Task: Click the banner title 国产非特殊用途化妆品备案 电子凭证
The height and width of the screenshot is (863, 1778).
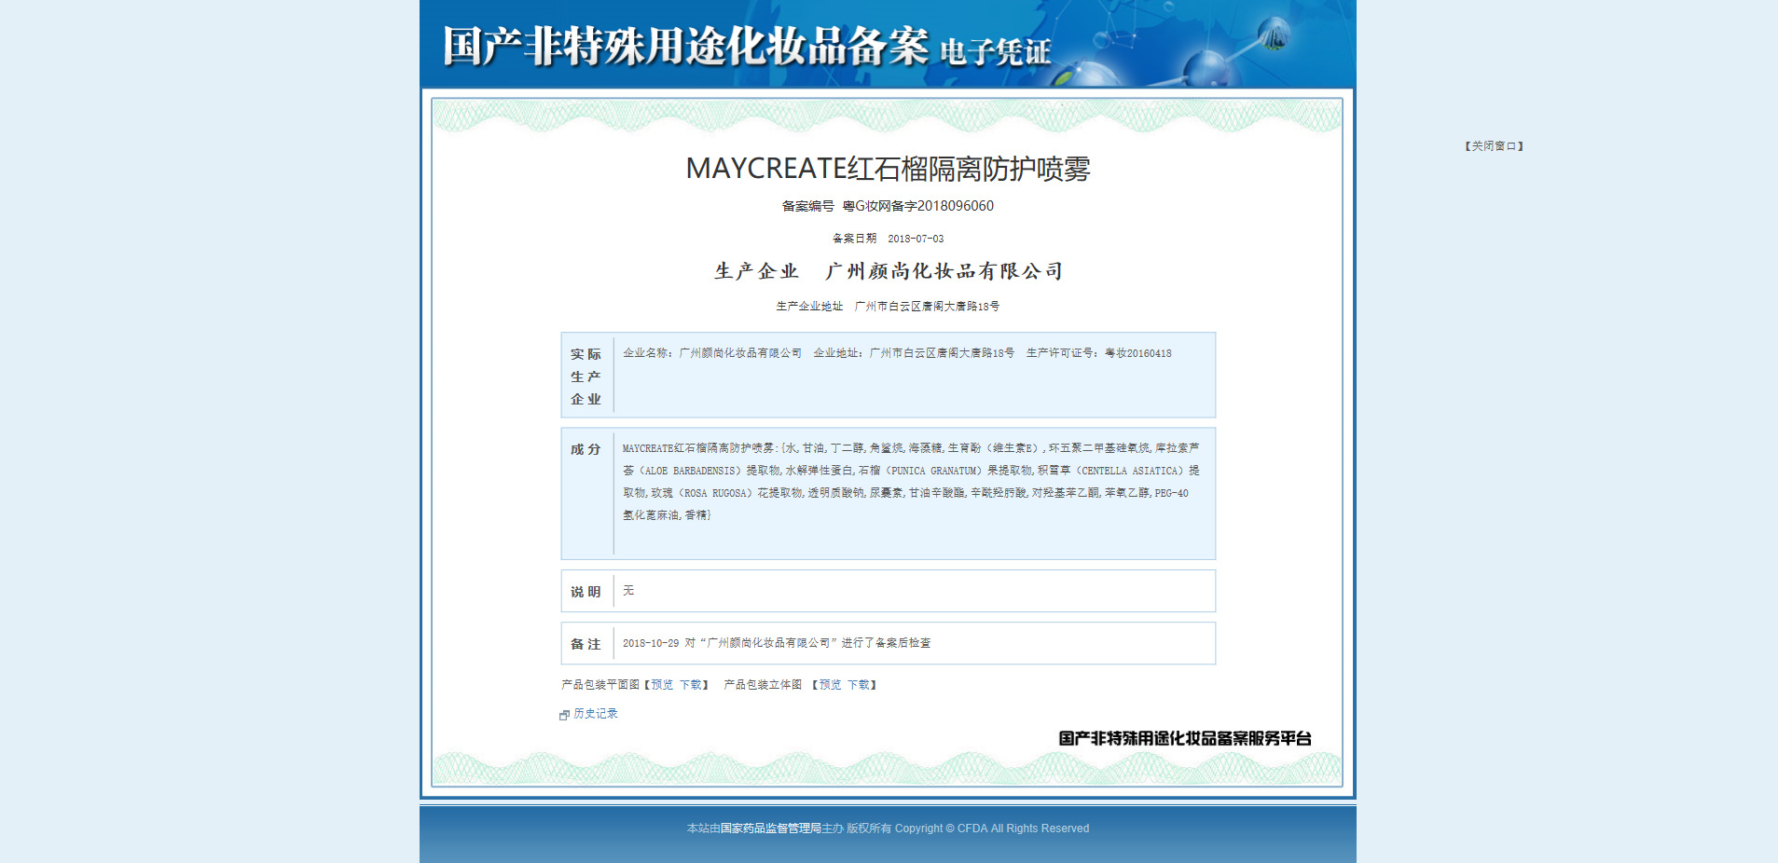Action: point(747,47)
